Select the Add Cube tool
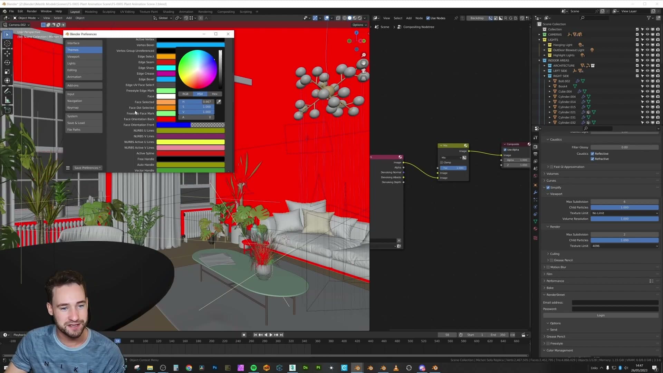The width and height of the screenshot is (663, 373). (7, 111)
